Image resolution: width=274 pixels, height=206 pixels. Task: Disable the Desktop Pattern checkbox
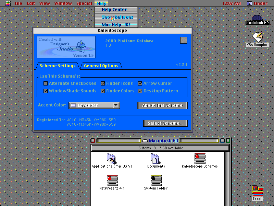coord(140,91)
